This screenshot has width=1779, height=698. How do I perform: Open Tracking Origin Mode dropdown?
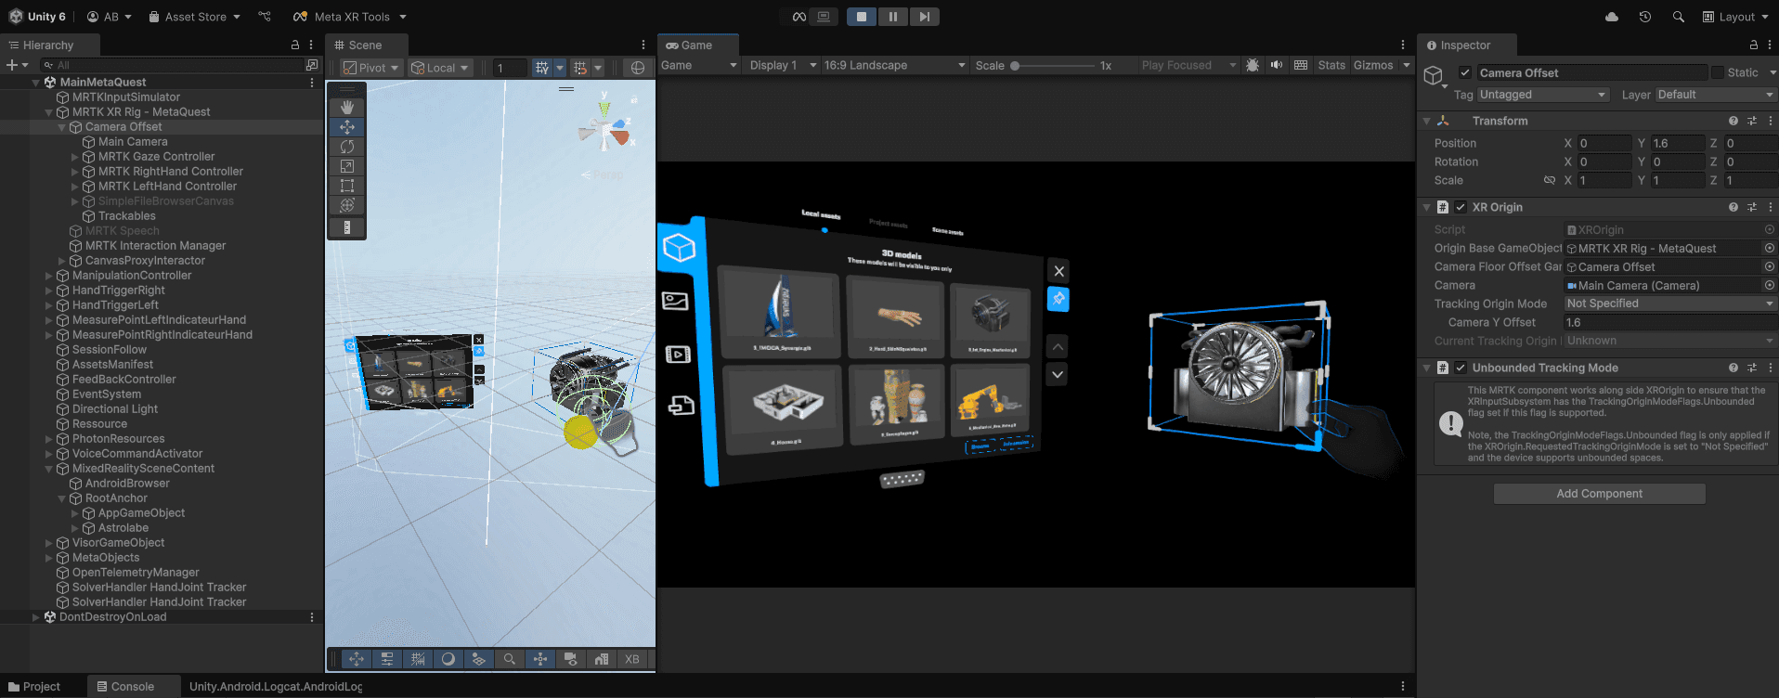coord(1670,304)
